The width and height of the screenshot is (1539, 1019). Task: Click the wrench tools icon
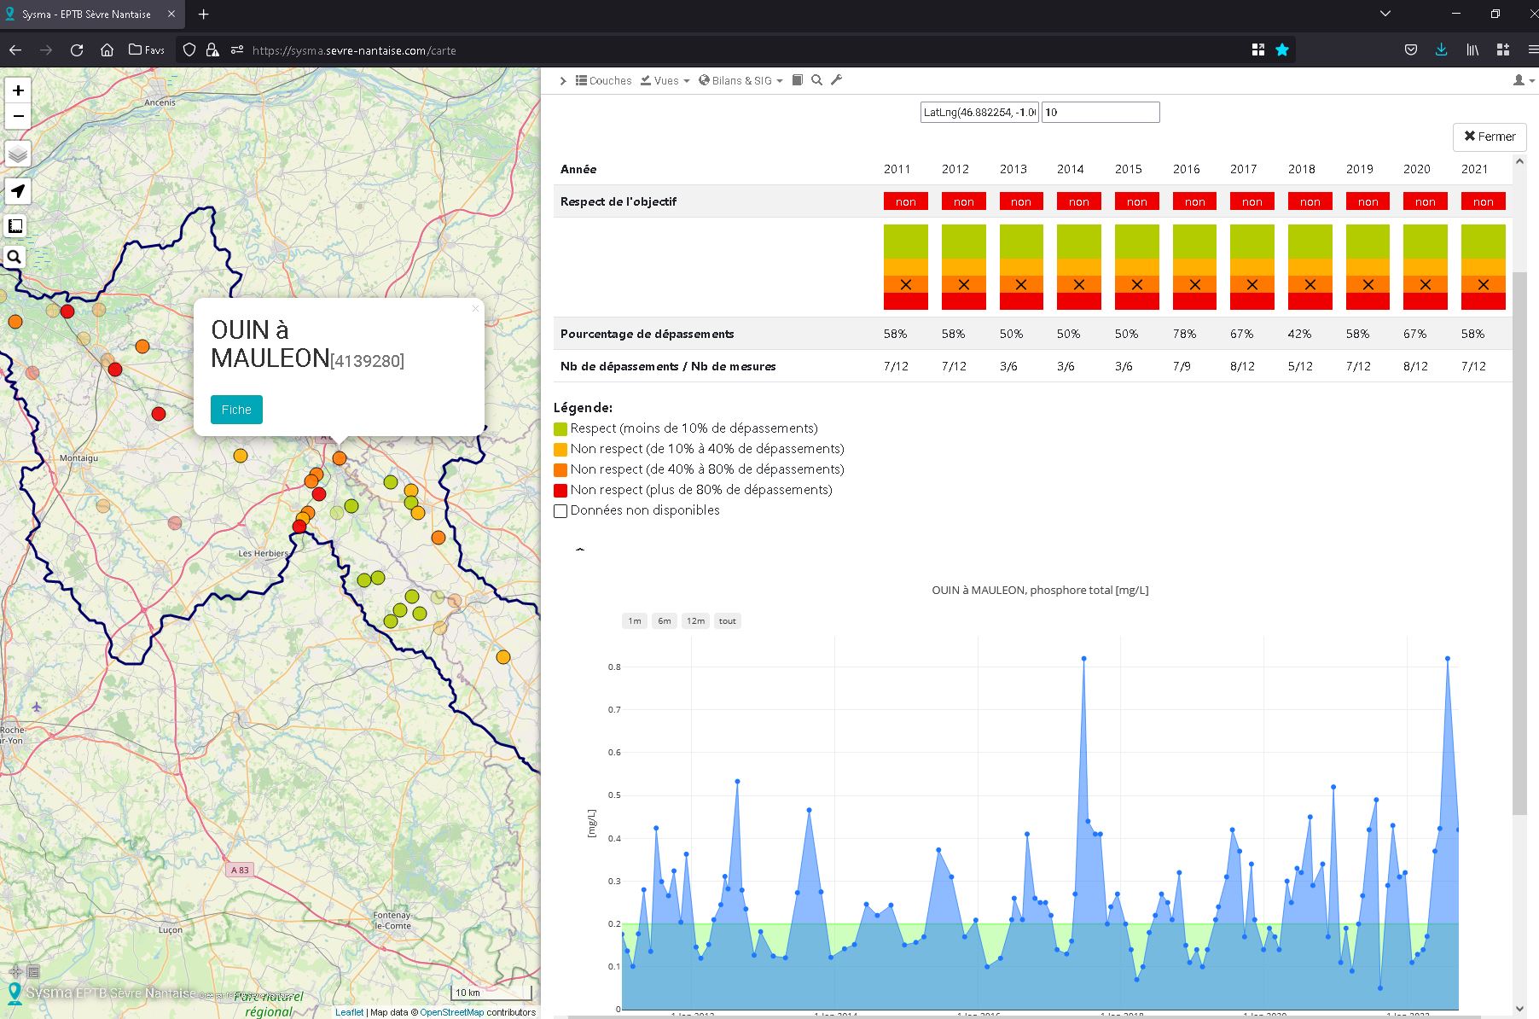click(x=836, y=80)
